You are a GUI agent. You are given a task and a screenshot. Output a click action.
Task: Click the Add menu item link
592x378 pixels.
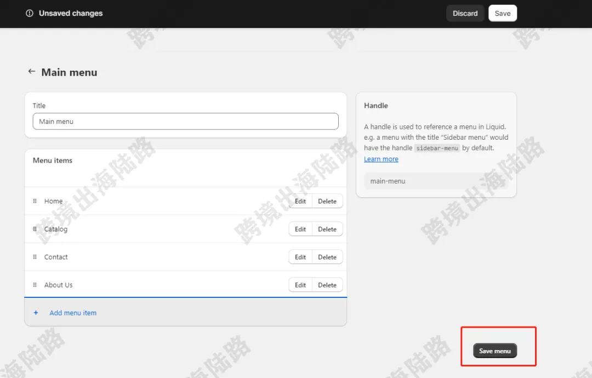pos(73,313)
